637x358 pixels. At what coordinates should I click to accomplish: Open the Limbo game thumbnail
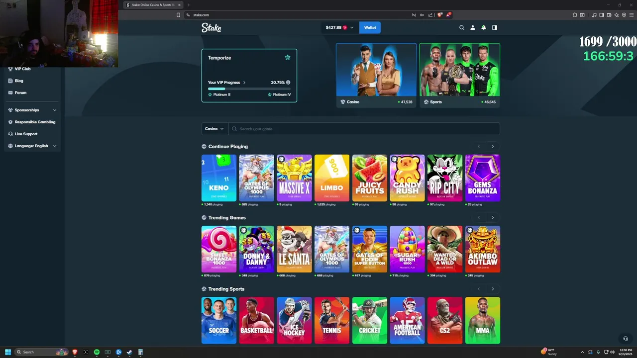pyautogui.click(x=332, y=178)
